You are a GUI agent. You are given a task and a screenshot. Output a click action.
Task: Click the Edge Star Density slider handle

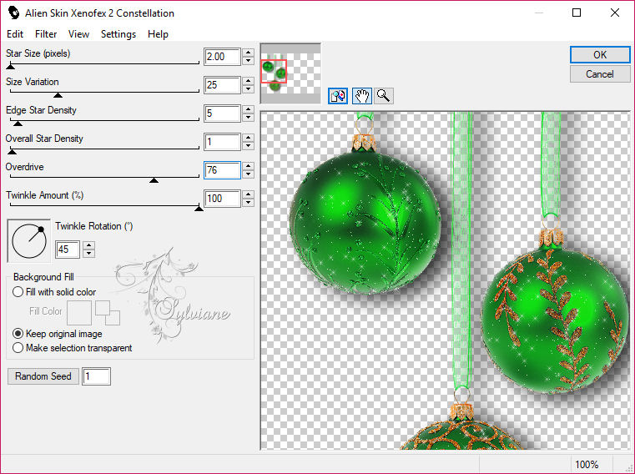click(18, 124)
